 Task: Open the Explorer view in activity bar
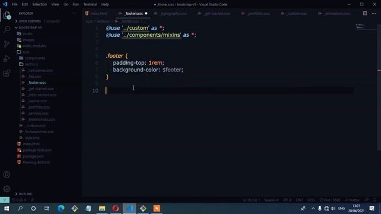[7, 15]
